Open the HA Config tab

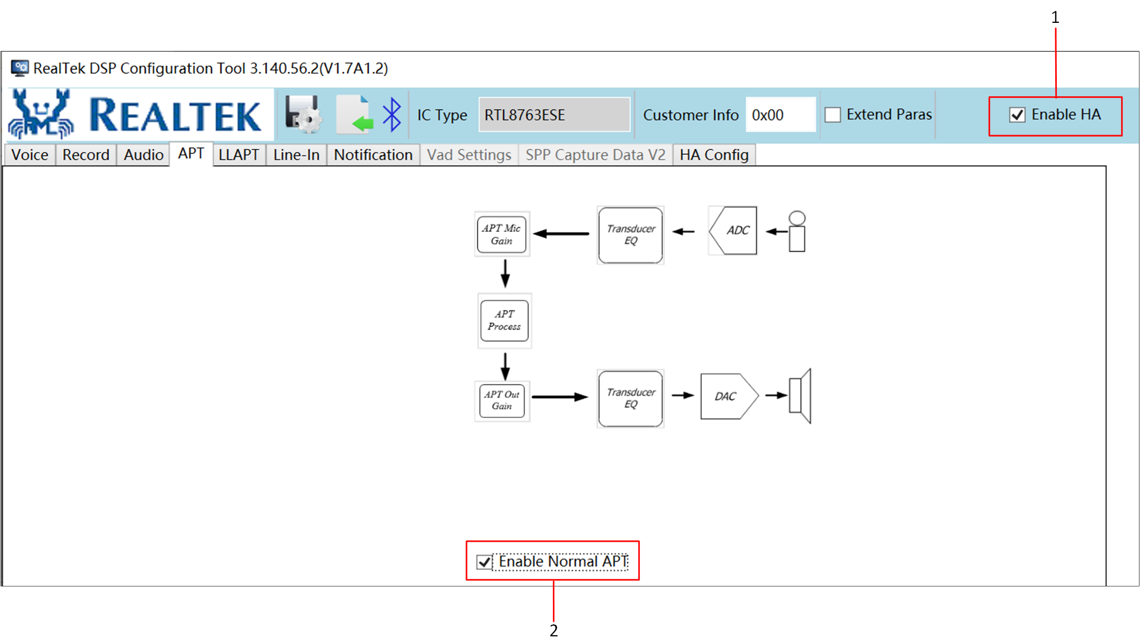714,155
